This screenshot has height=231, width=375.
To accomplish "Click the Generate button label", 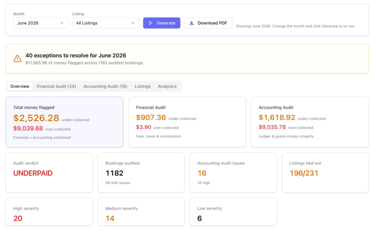I will point(166,23).
